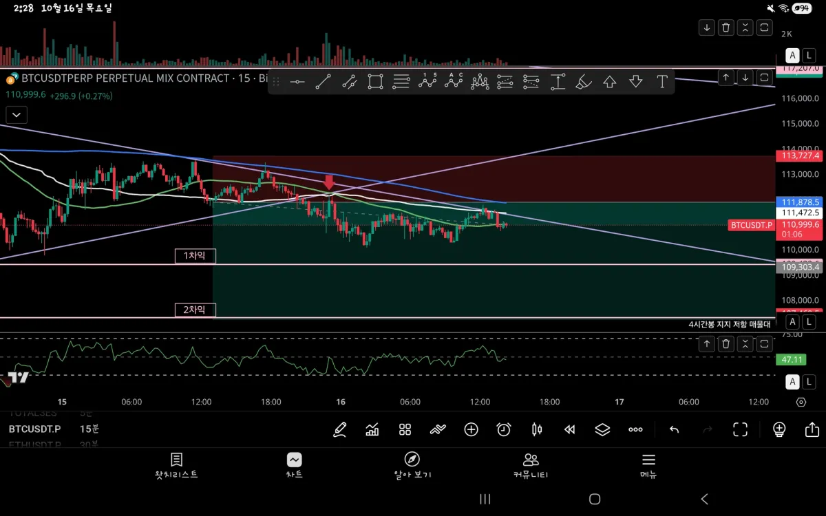The width and height of the screenshot is (826, 516).
Task: Select the arrow down marker tool
Action: point(636,82)
